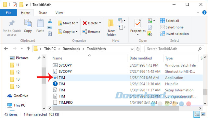Open Recent locations dropdown arrow
The image size is (208, 118).
(22, 49)
